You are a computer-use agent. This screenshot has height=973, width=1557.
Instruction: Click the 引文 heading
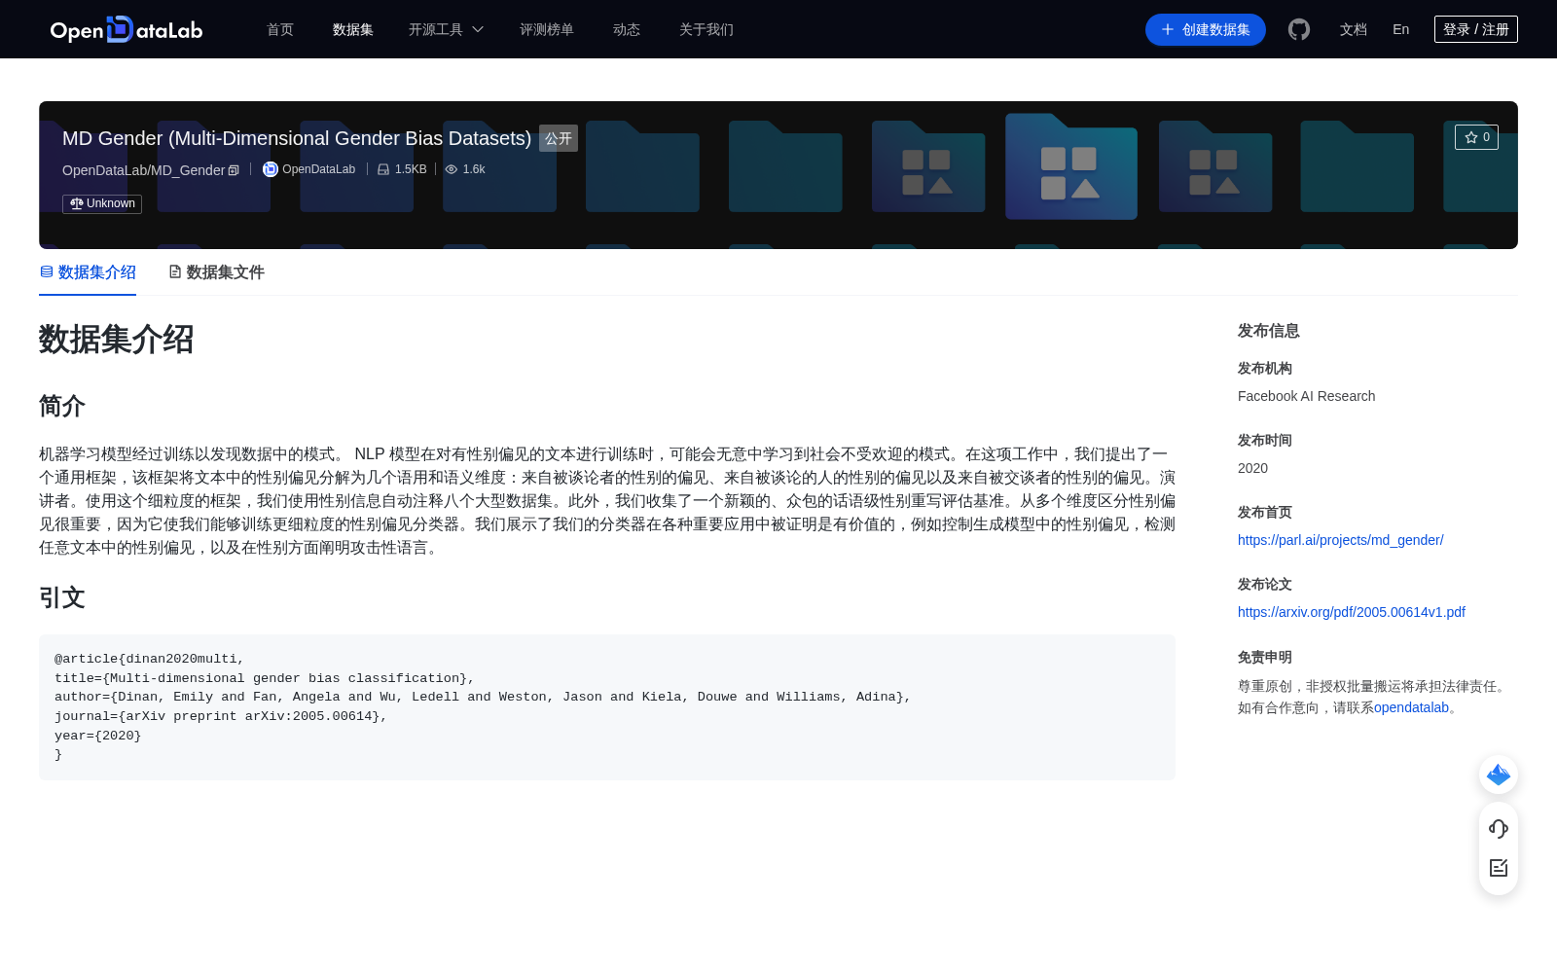click(x=62, y=597)
